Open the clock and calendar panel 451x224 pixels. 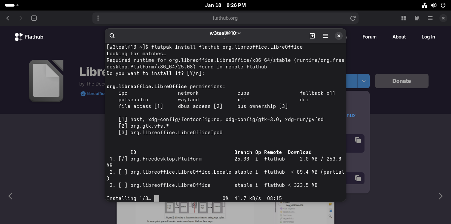tap(225, 5)
